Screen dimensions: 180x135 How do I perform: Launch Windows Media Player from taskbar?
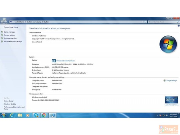coord(28,115)
